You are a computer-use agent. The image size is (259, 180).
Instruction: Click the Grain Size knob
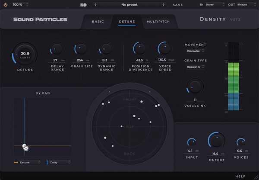(81, 49)
